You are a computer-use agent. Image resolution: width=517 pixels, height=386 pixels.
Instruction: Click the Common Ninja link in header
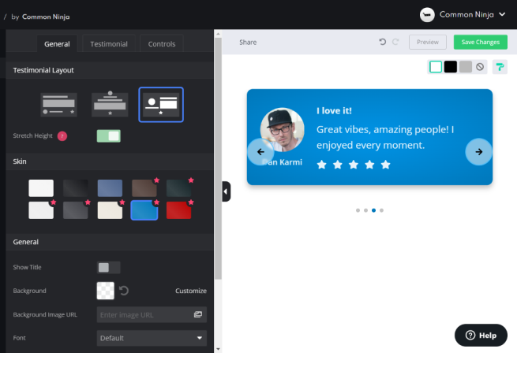[x=46, y=17]
